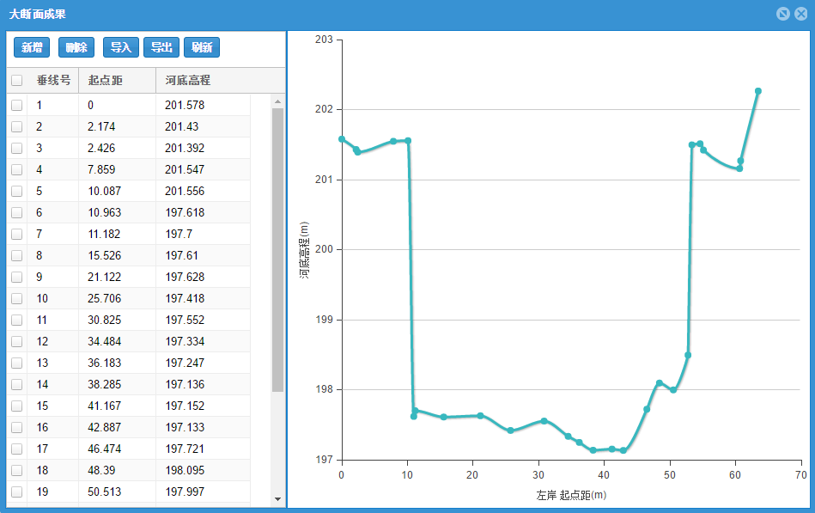Click the 新增 button
The image size is (815, 513).
click(32, 47)
